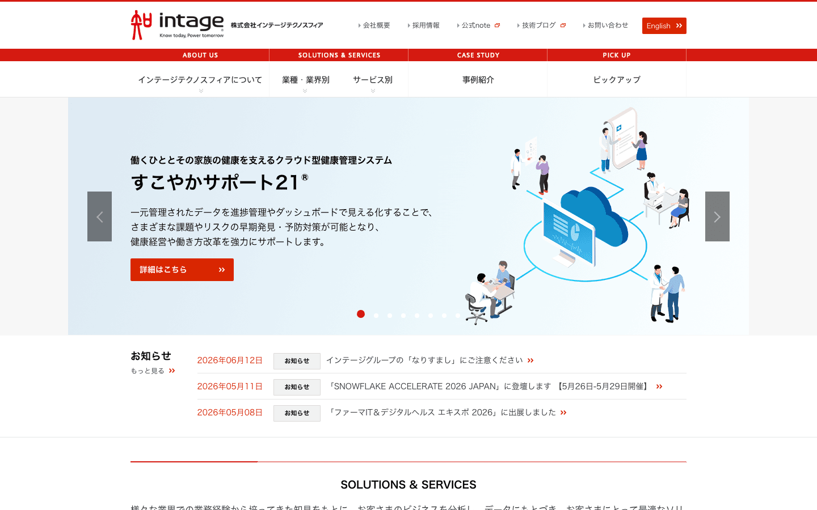Go to the previous carousel slide arrow
The height and width of the screenshot is (510, 817).
point(99,216)
